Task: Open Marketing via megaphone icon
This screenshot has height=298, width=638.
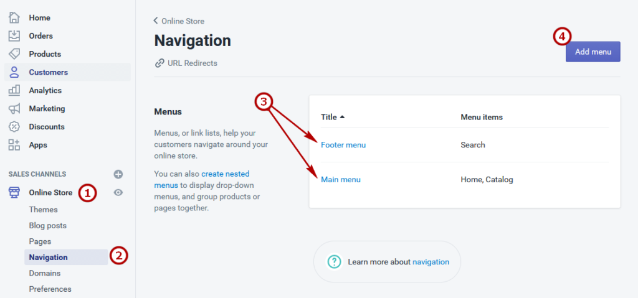Action: click(14, 108)
